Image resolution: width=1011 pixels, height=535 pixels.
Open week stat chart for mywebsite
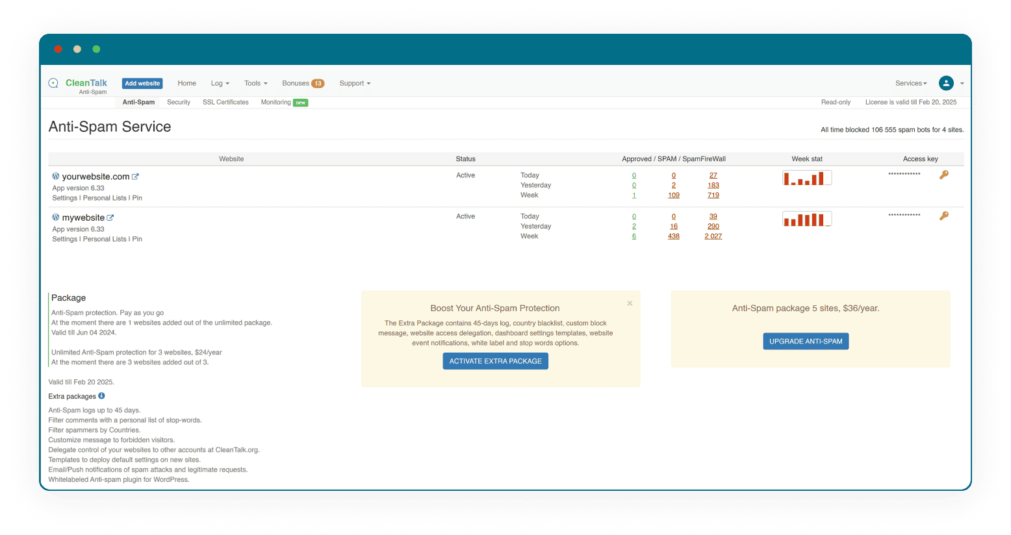[807, 219]
